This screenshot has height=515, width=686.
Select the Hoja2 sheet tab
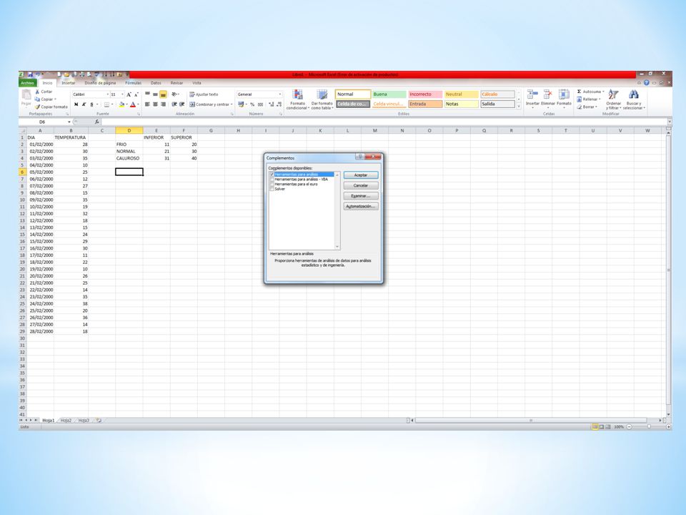click(66, 421)
